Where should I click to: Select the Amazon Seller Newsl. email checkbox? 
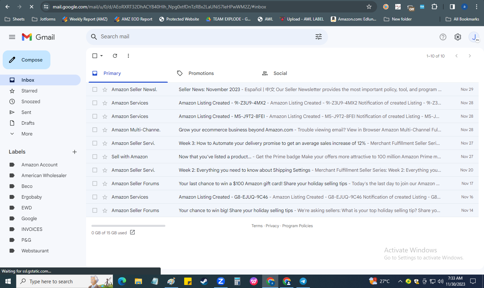point(95,89)
